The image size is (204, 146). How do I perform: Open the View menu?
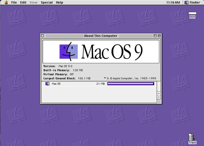[x=34, y=2]
